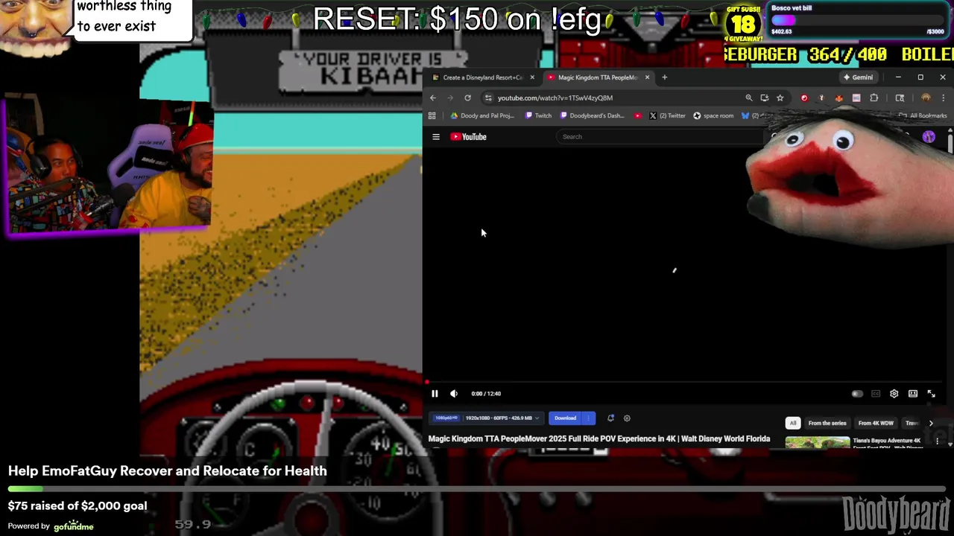This screenshot has width=954, height=536.
Task: Bookmark this page with star icon
Action: [780, 98]
